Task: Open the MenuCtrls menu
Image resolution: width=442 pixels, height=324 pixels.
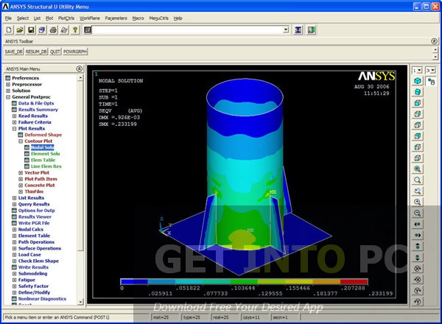Action: coord(158,18)
